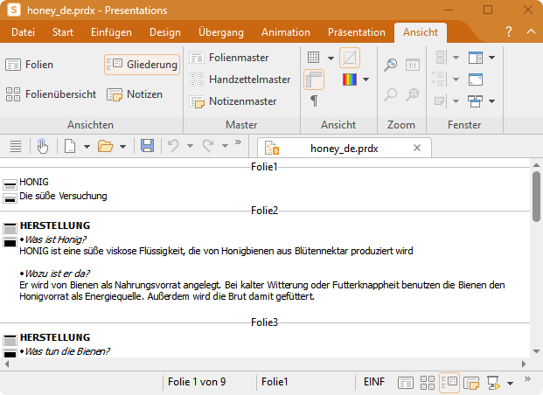Switch to the Start ribbon tab
This screenshot has height=395, width=543.
63,32
